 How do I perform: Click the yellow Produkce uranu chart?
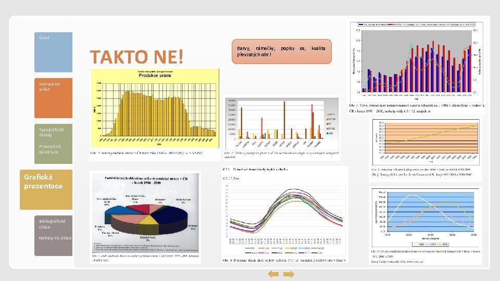pos(155,108)
